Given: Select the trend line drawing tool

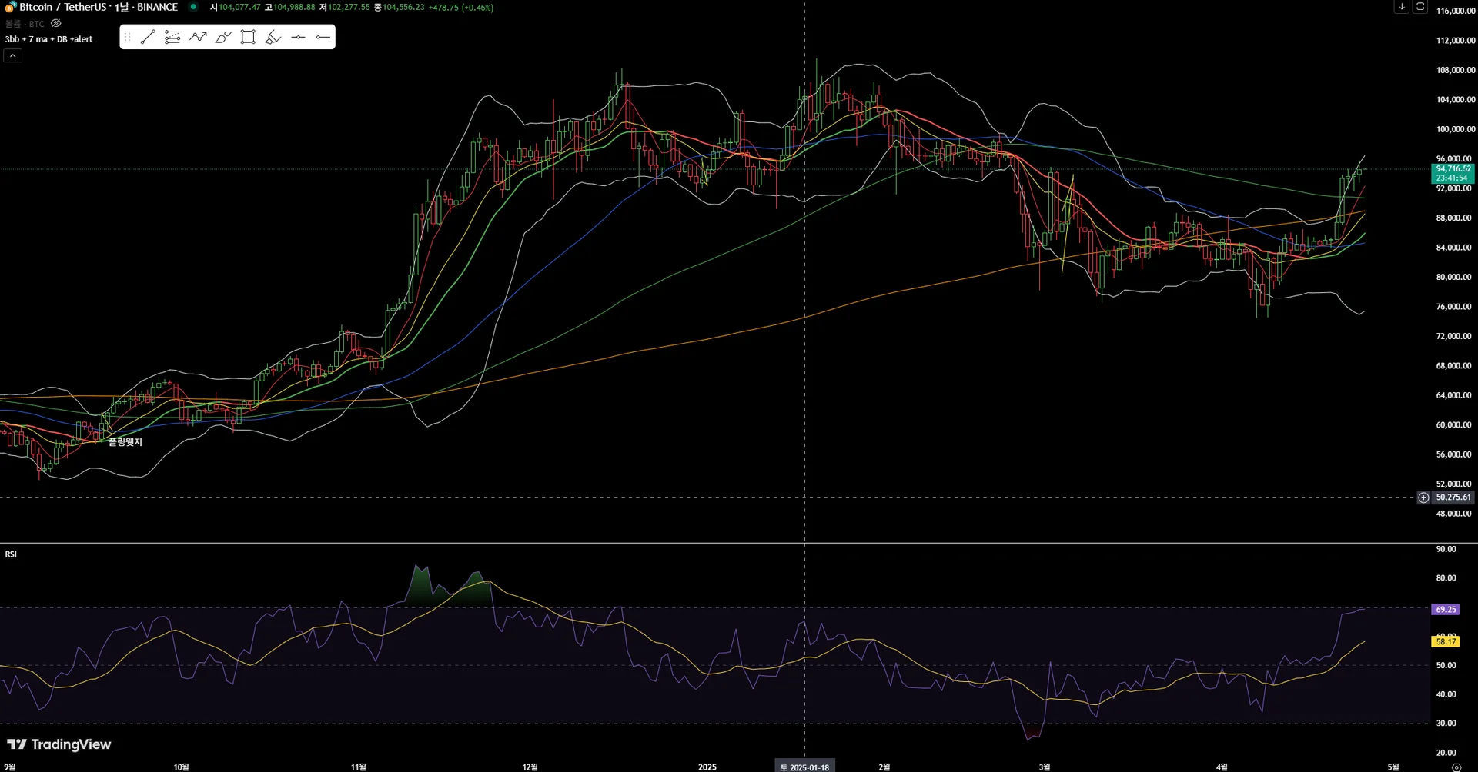Looking at the screenshot, I should [148, 37].
